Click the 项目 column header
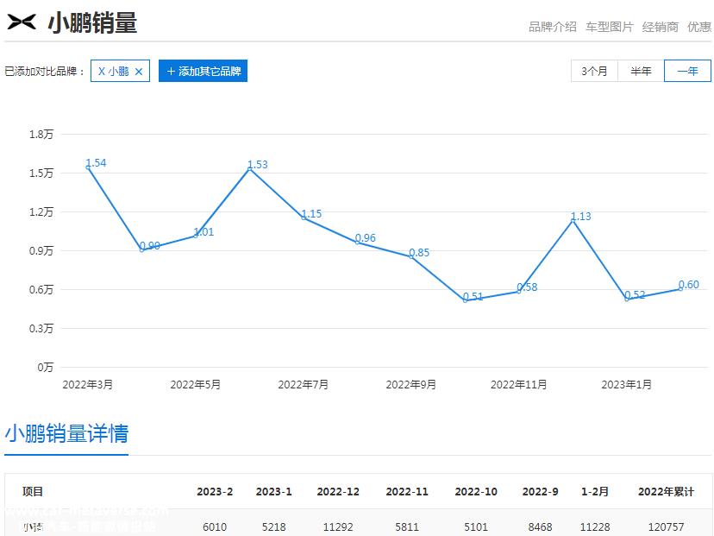The image size is (714, 536). 32,492
